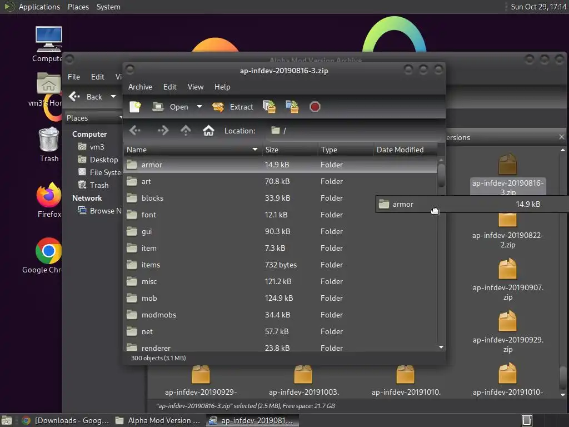Go to archive home location
The width and height of the screenshot is (569, 427).
click(208, 130)
